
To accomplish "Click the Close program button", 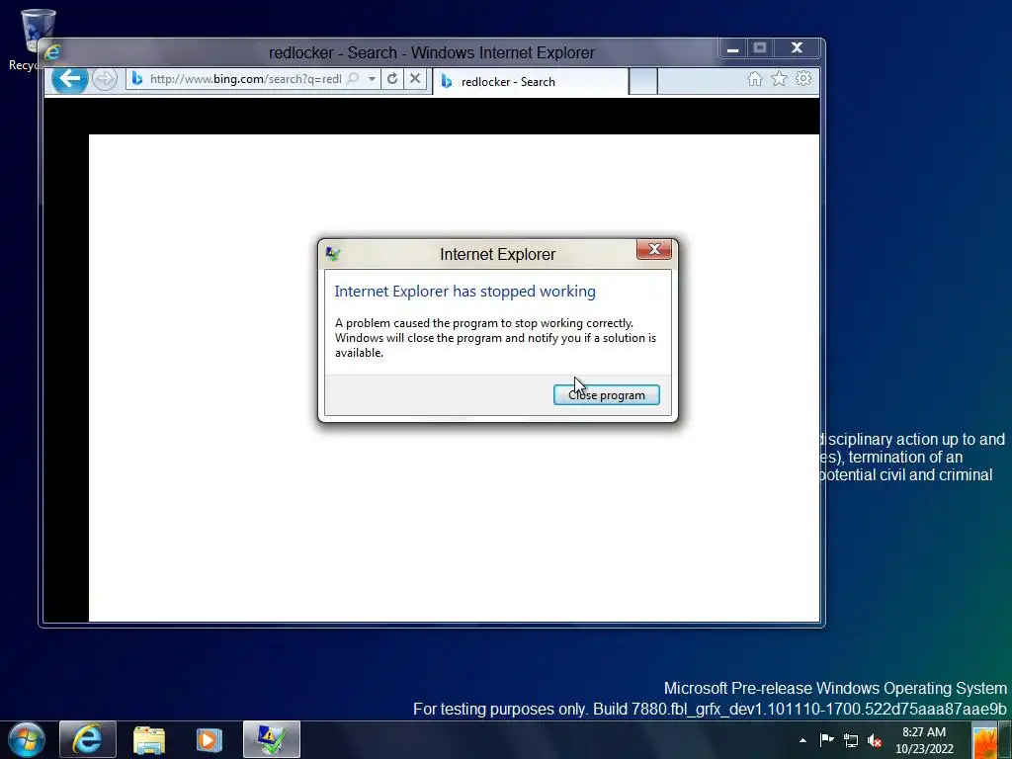I will 606,395.
